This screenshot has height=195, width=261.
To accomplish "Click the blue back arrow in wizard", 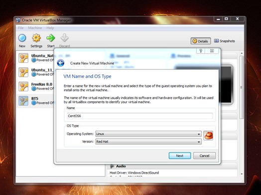I will [61, 63].
